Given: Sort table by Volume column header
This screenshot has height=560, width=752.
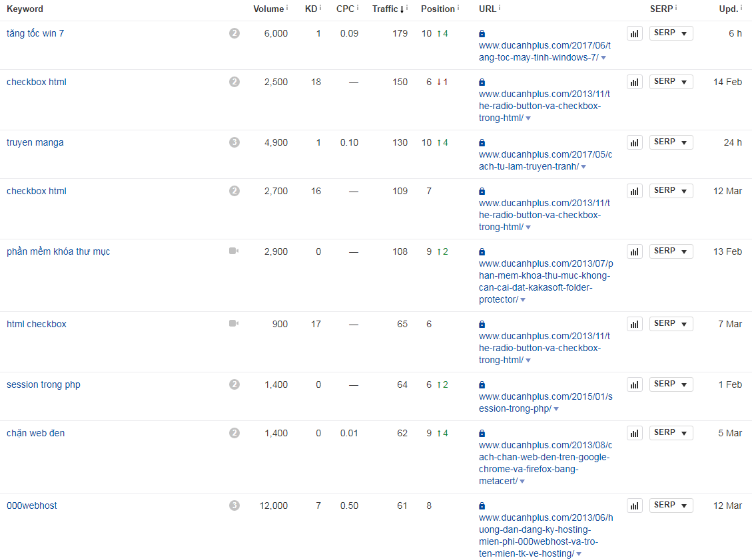Looking at the screenshot, I should coord(268,9).
